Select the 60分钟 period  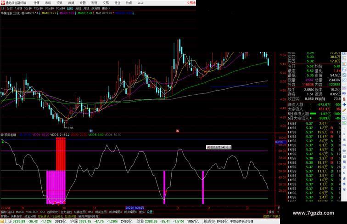click(60, 8)
